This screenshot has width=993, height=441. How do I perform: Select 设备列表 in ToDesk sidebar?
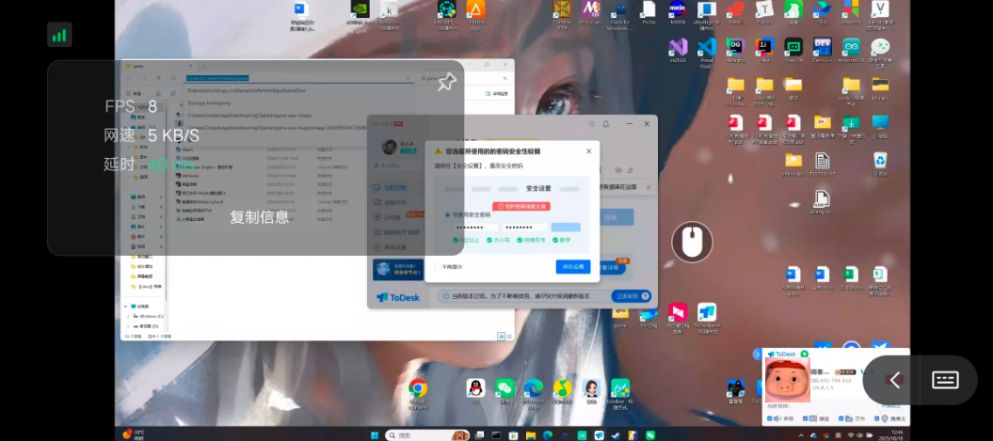point(396,202)
